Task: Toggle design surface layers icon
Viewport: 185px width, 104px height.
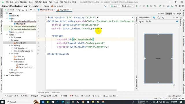Action: [154, 18]
